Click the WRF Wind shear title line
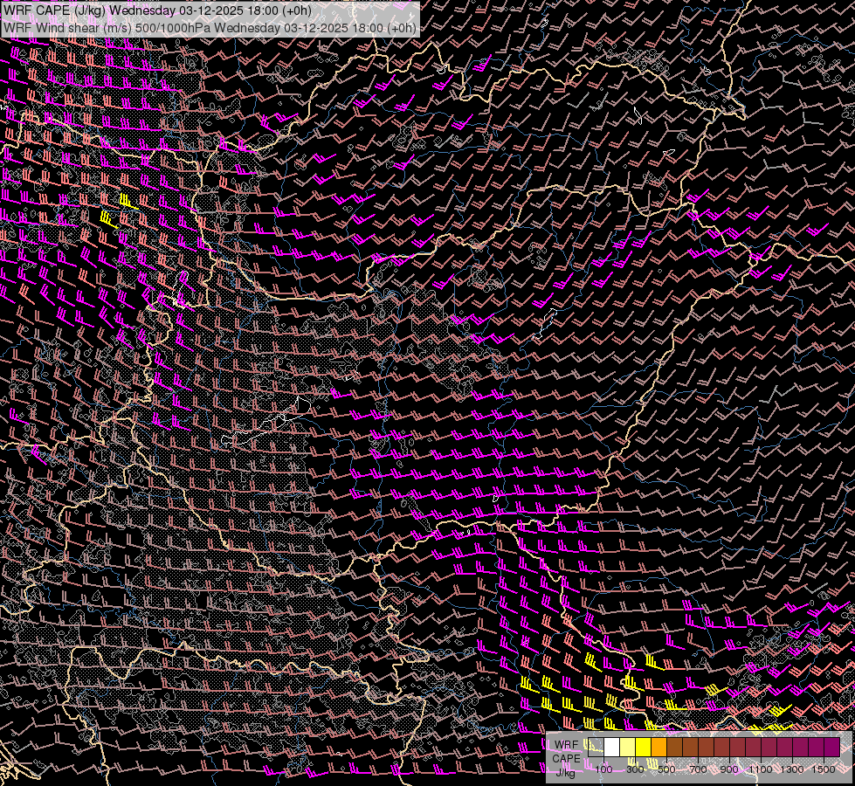 pyautogui.click(x=210, y=27)
